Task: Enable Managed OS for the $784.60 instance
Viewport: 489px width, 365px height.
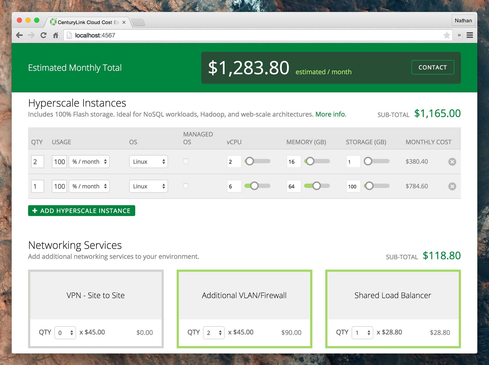Action: click(x=186, y=186)
